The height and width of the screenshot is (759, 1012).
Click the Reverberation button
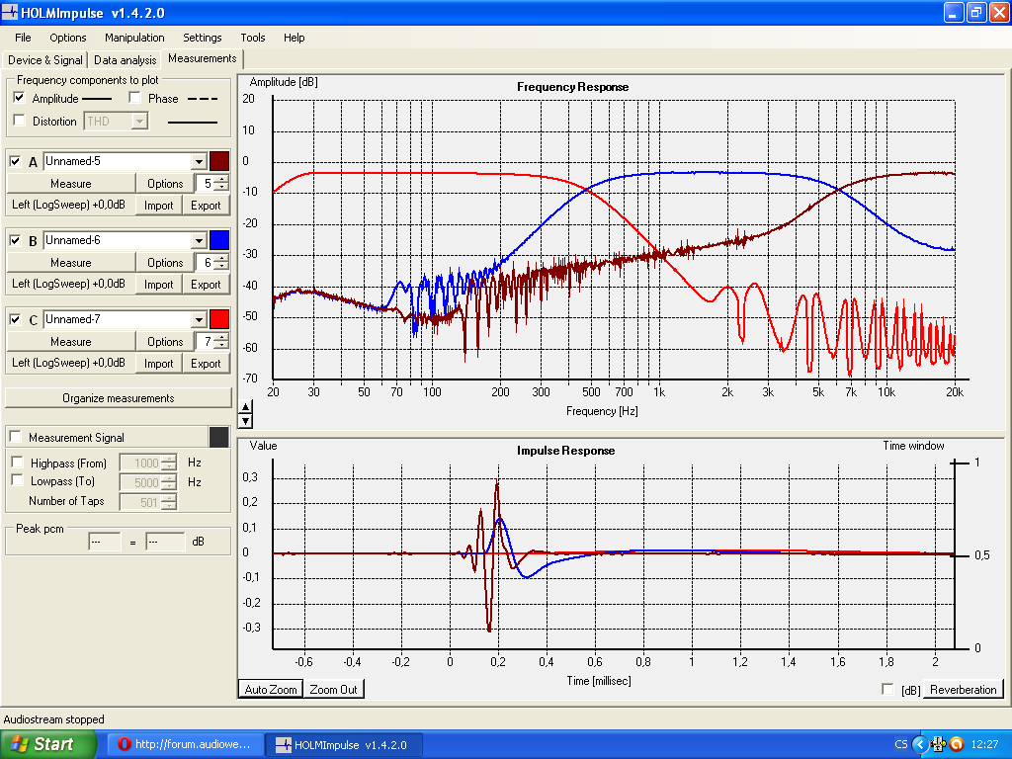pos(964,689)
